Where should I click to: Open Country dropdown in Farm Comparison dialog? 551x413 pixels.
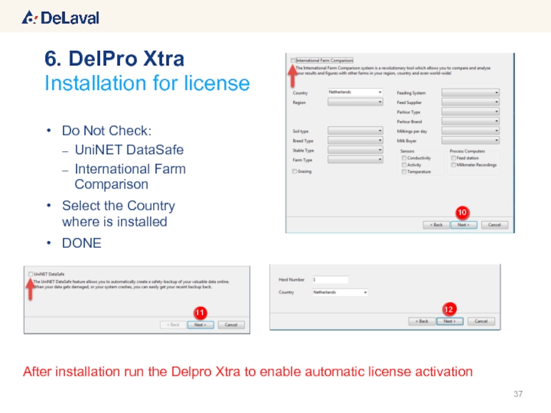[x=355, y=92]
